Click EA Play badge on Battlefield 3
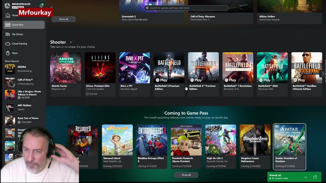This screenshot has width=326, height=183. 161,80
